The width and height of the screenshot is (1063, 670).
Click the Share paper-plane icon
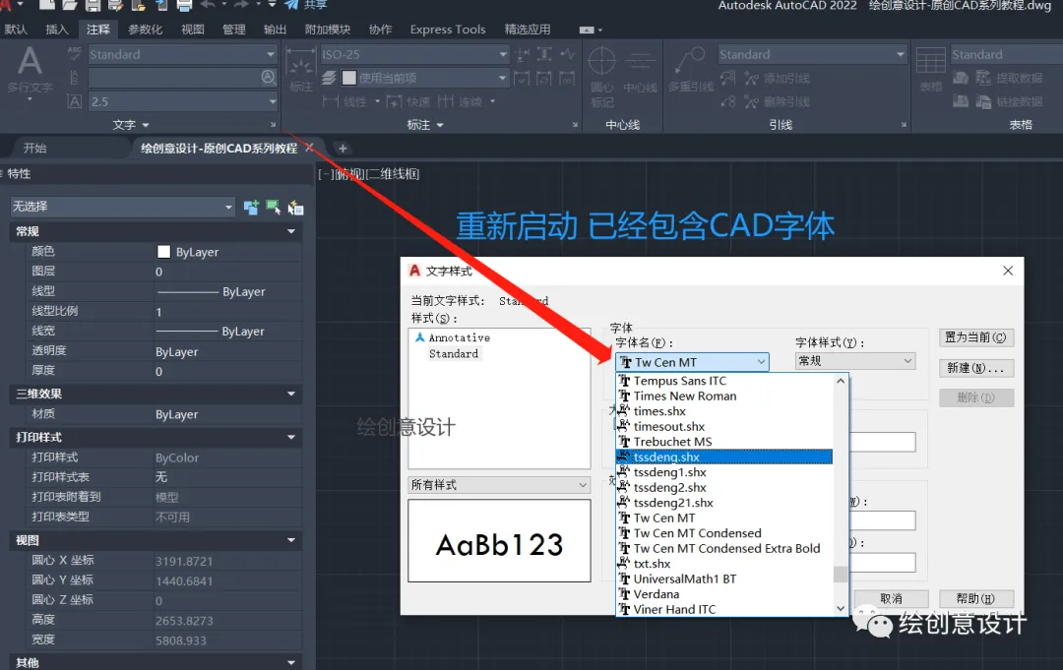[292, 5]
